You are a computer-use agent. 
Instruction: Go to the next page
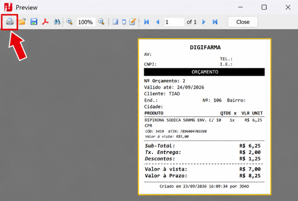click(204, 22)
